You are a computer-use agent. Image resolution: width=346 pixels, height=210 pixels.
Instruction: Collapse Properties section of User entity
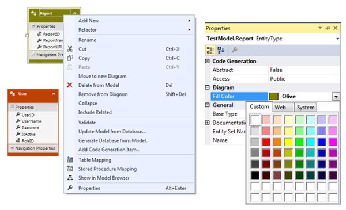pyautogui.click(x=12, y=107)
